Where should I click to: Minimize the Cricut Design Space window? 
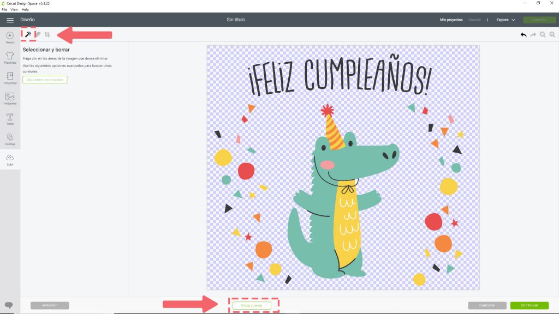[525, 3]
